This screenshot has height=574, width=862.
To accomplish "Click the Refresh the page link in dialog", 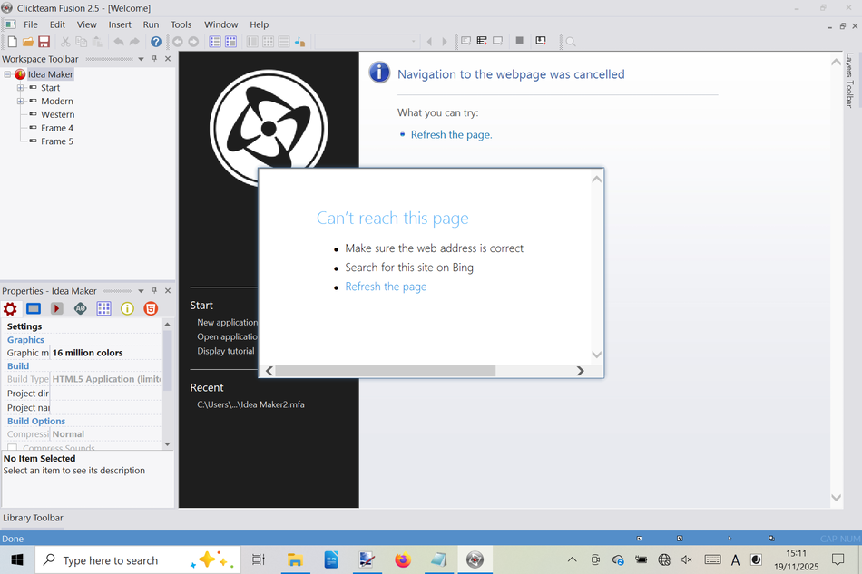I will click(x=386, y=287).
